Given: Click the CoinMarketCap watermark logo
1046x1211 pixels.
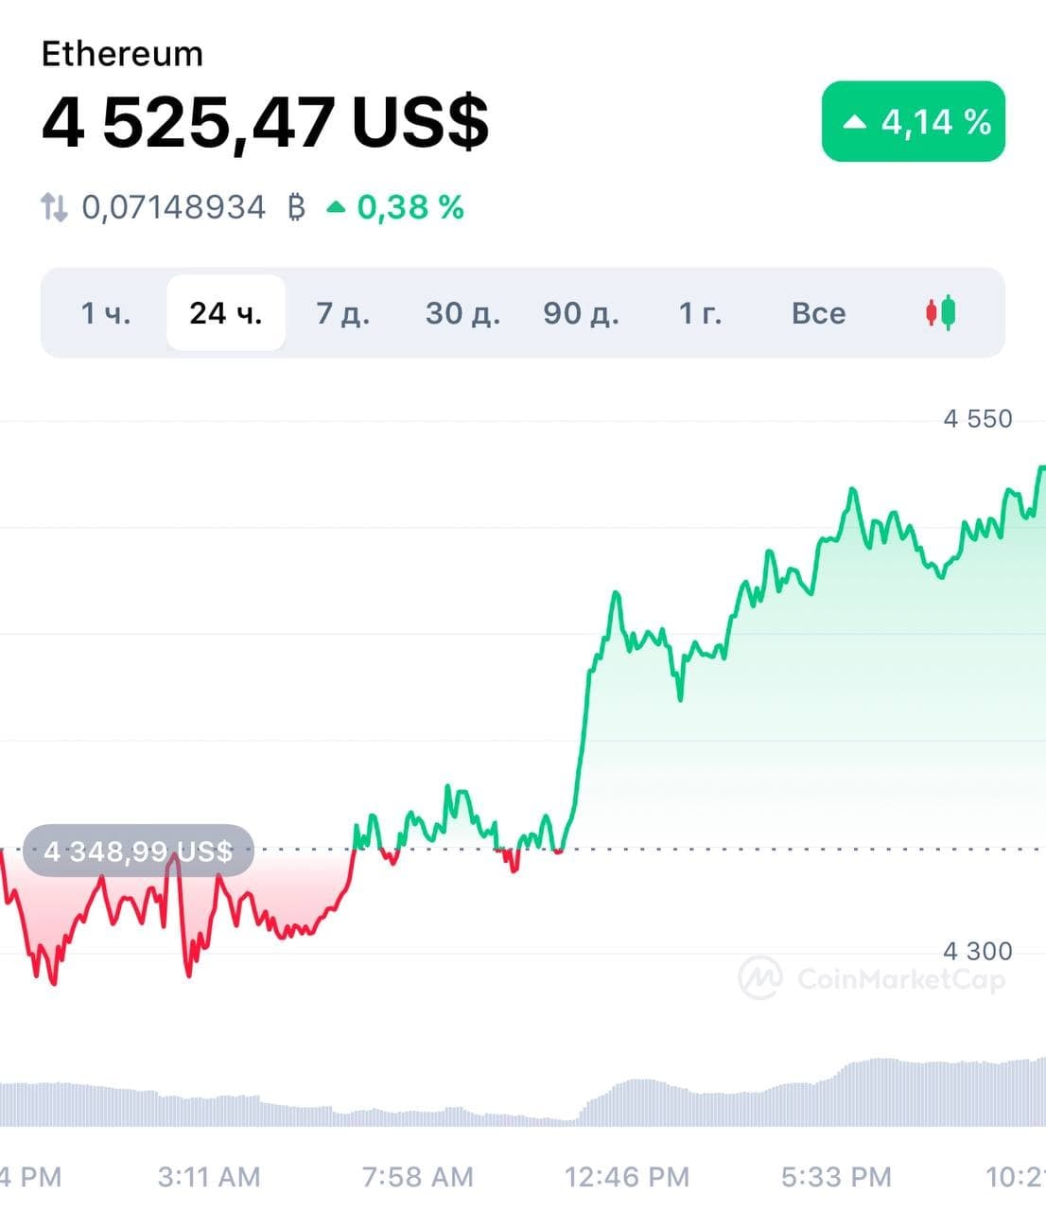Looking at the screenshot, I should click(x=759, y=977).
